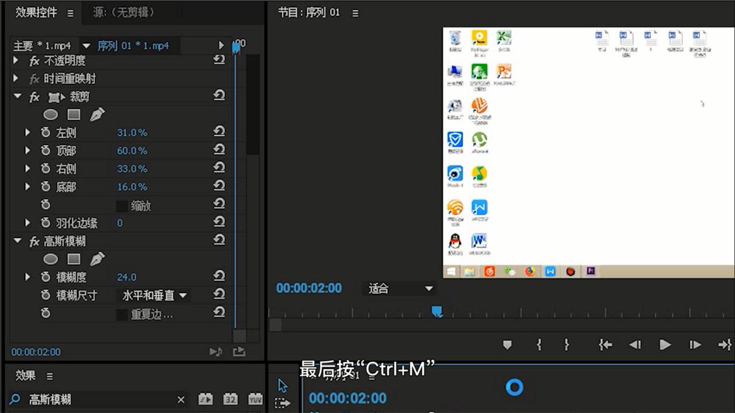Toggle animation stopwatch for 左侧

coord(46,133)
